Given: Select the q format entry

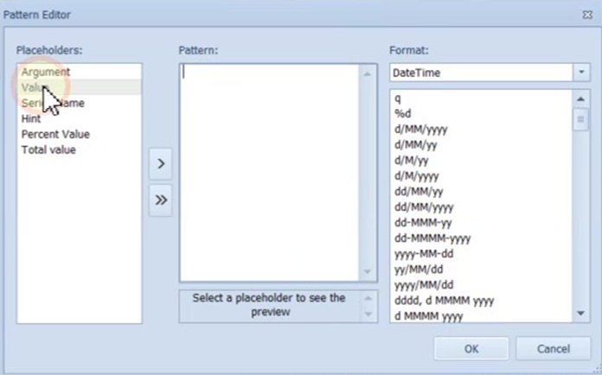Looking at the screenshot, I should pos(397,98).
